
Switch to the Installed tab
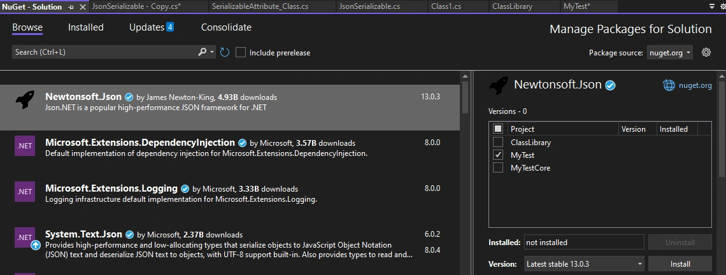(86, 27)
